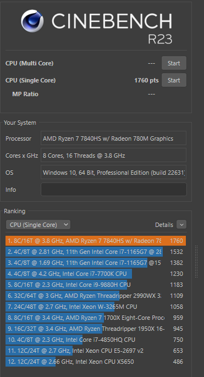Image resolution: width=204 pixels, height=377 pixels.
Task: Select ranking row 2 i7-1165G7 at 2.81 GHz
Action: (96, 252)
